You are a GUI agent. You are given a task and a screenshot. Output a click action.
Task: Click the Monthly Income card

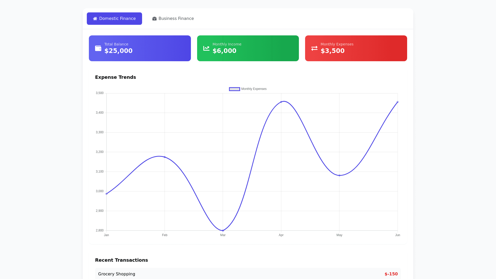248,48
